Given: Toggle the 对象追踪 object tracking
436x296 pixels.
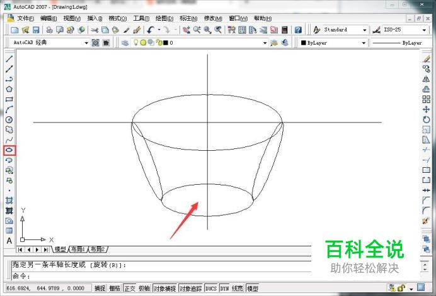Looking at the screenshot, I should [190, 288].
